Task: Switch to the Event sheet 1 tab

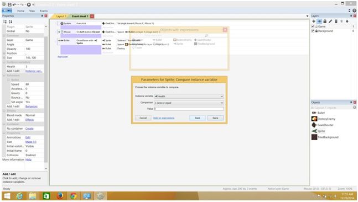Action: 80,16
